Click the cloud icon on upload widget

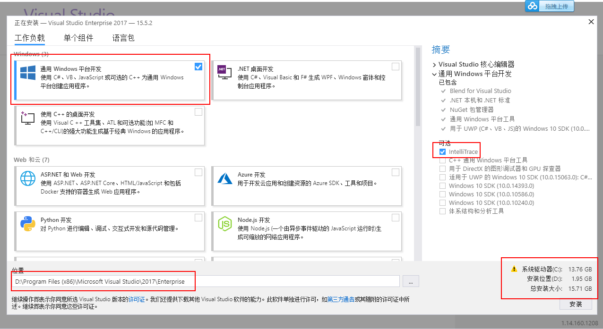[x=533, y=6]
